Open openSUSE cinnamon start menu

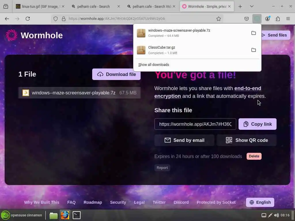tap(21, 215)
